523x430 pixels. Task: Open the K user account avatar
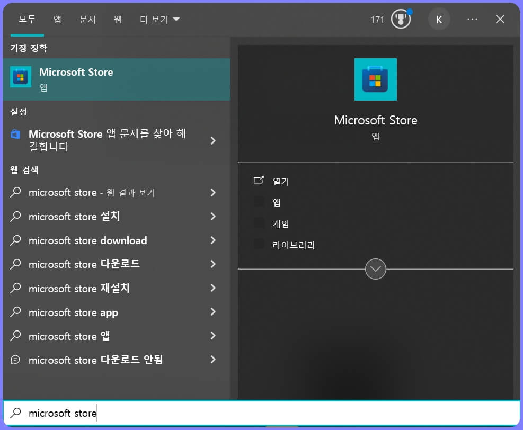point(439,19)
